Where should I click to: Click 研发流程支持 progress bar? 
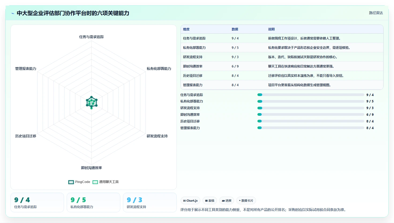(311, 108)
